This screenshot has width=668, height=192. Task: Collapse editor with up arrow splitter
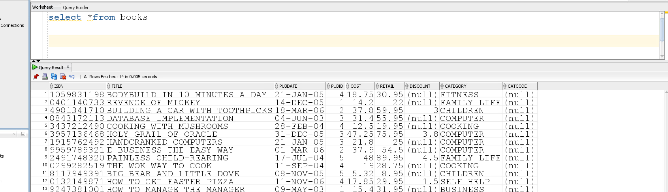34,61
